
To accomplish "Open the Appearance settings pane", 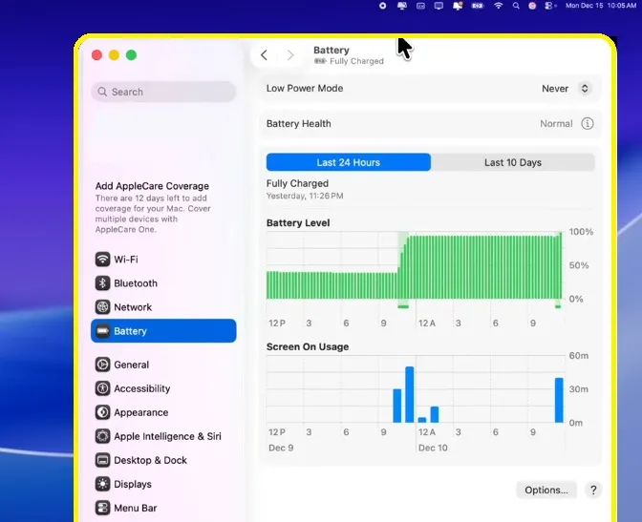I will click(x=163, y=412).
